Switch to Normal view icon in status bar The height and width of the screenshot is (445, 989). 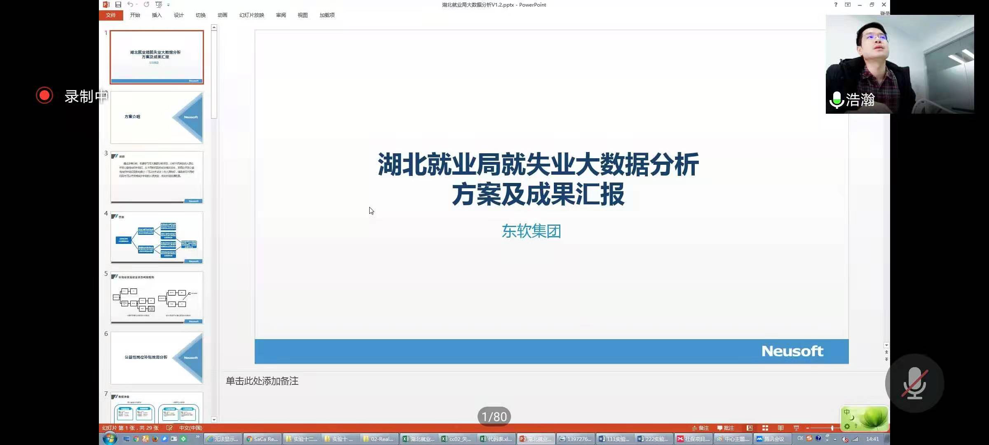(750, 428)
